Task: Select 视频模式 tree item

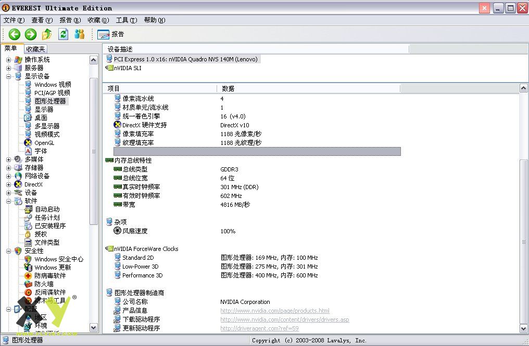Action: [47, 135]
